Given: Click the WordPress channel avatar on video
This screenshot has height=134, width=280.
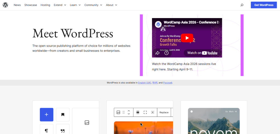Looking at the screenshot, I should [158, 24].
